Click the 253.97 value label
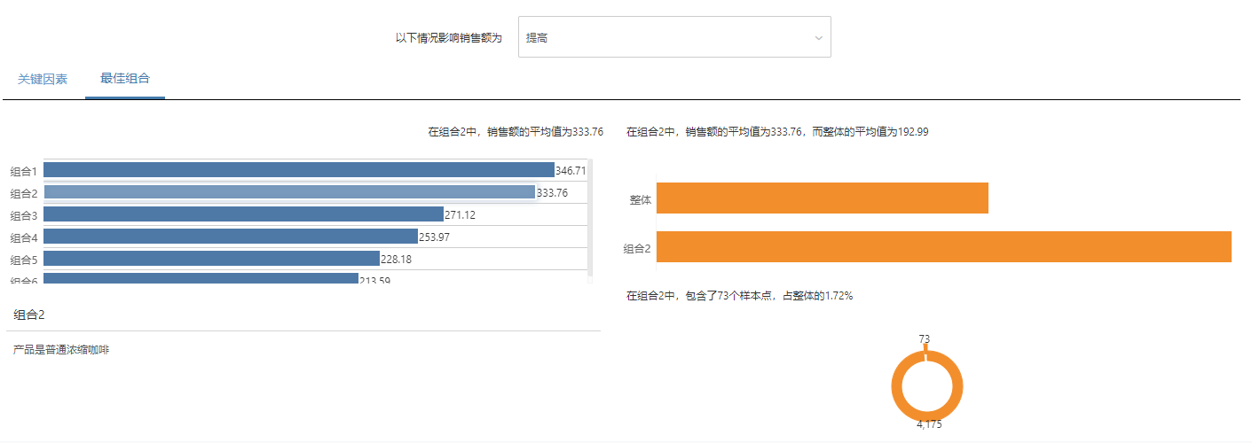This screenshot has width=1252, height=443. coord(435,237)
